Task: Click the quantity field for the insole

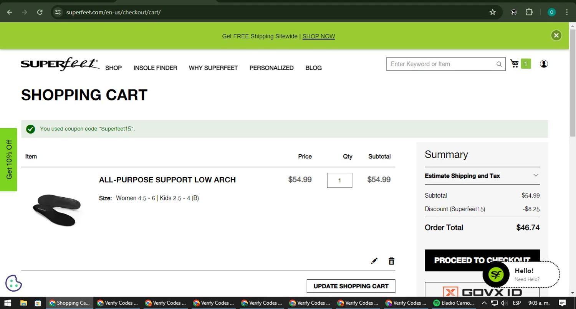Action: click(x=339, y=180)
